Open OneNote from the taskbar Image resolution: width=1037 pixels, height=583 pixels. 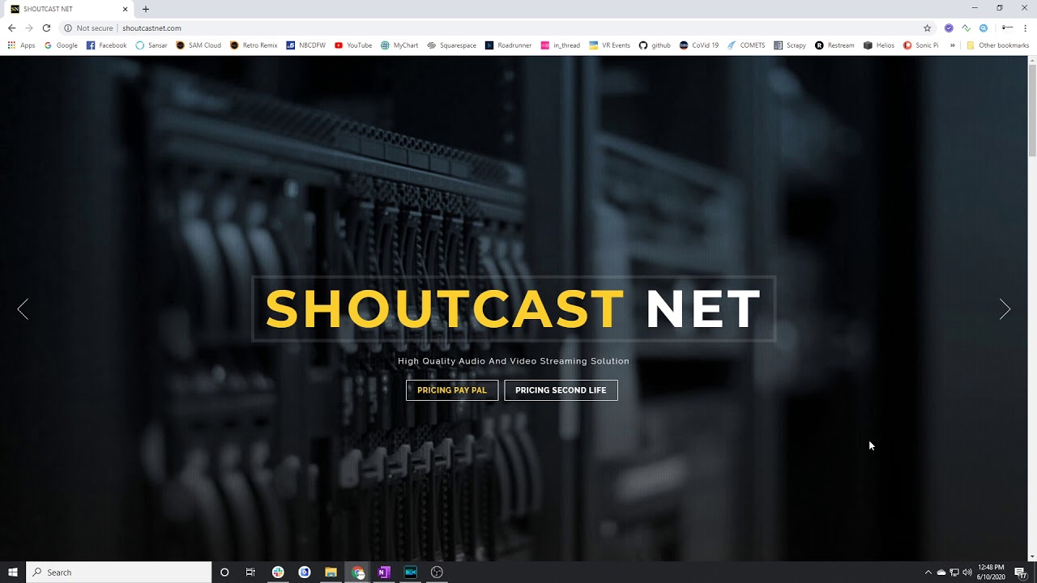pos(384,572)
